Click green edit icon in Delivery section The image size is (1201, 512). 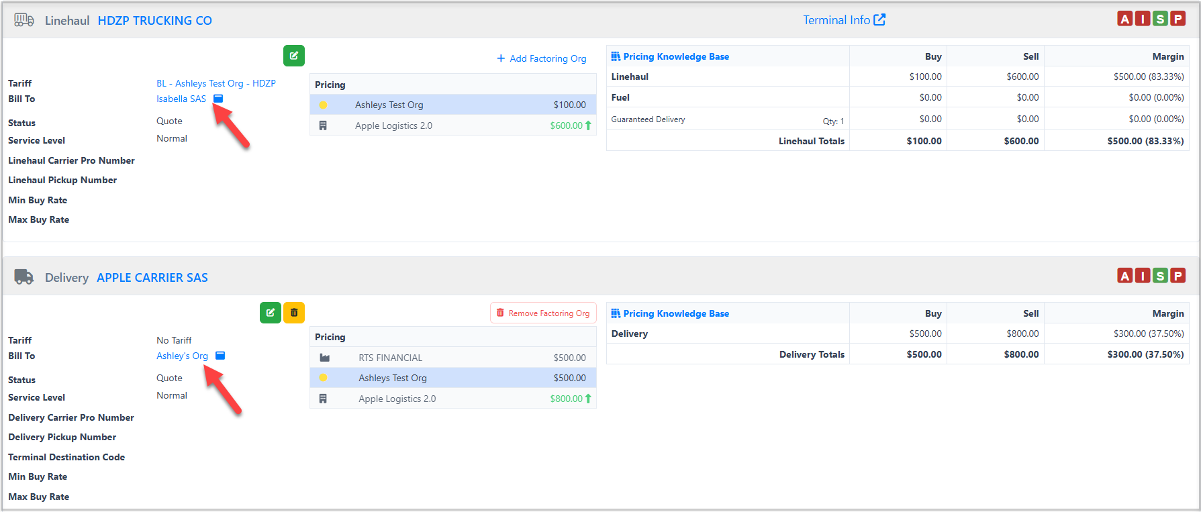[x=271, y=313]
